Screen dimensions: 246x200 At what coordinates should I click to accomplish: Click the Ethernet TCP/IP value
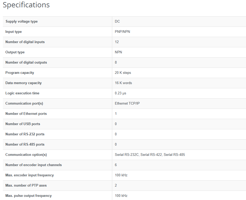(127, 104)
